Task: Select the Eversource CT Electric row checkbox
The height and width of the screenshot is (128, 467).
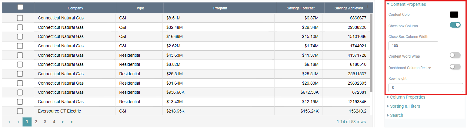Action: [20, 111]
